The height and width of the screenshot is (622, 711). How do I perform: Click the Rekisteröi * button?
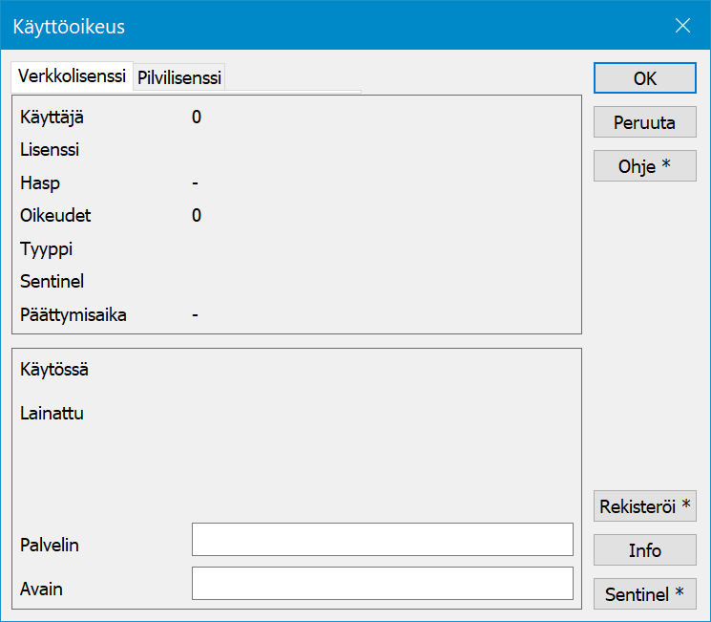[x=645, y=506]
